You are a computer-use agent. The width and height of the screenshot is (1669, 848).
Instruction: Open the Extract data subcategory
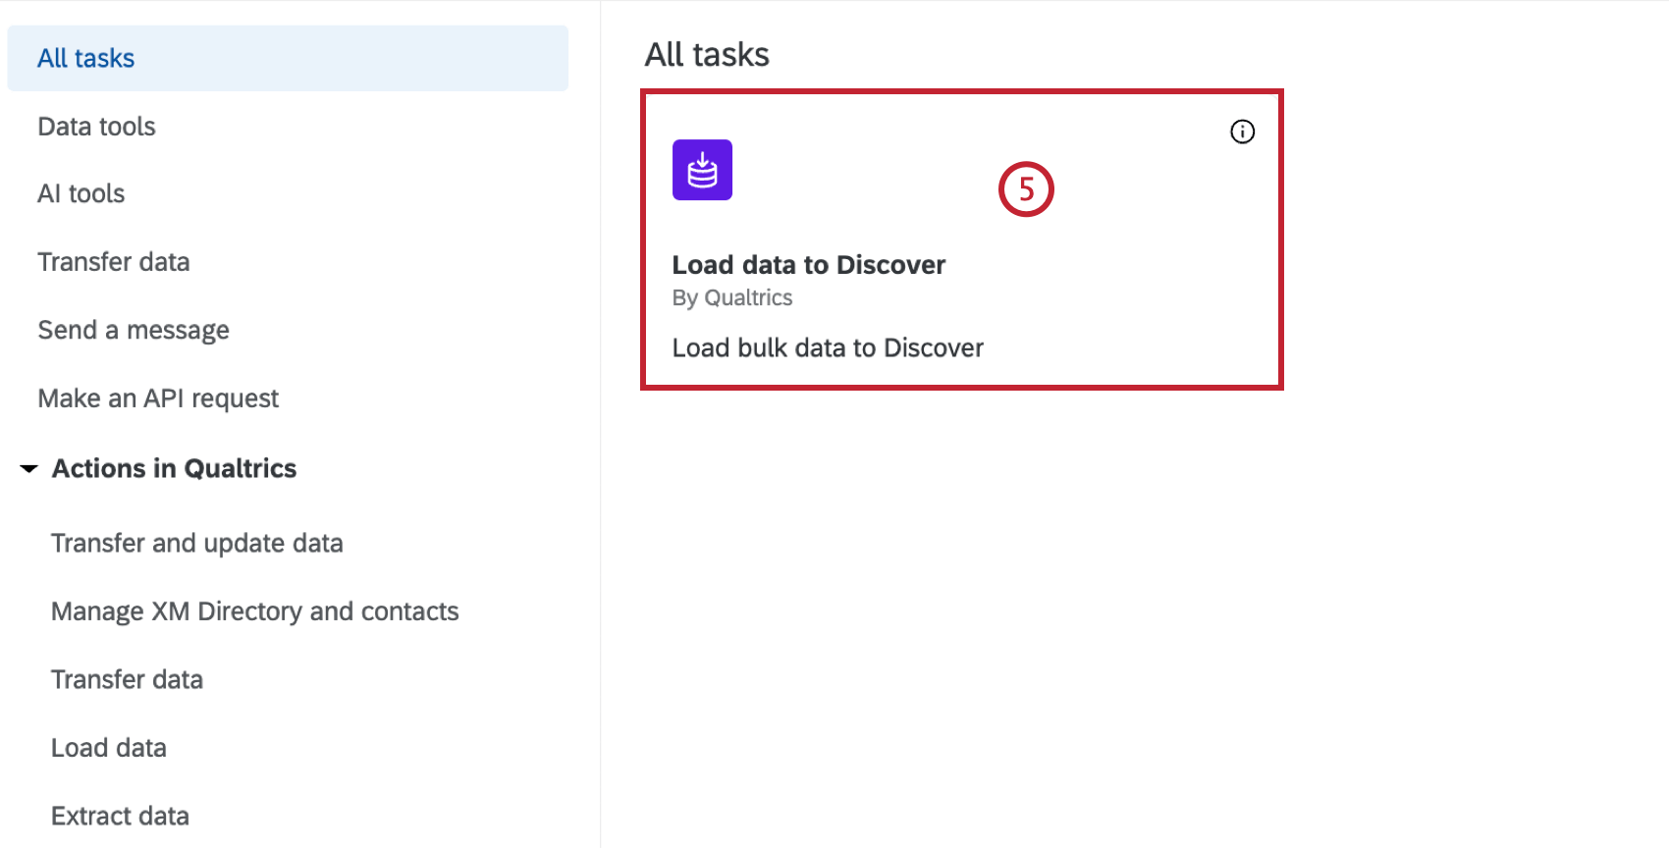pos(121,816)
